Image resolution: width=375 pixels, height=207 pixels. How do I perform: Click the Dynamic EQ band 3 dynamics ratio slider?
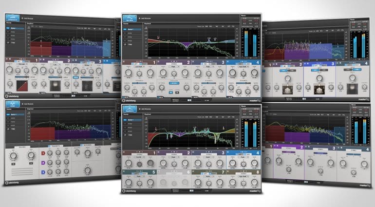pyautogui.click(x=208, y=83)
